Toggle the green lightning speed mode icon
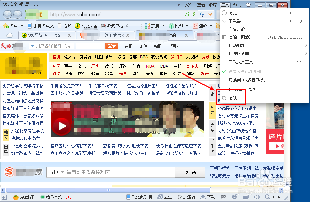This screenshot has width=310, height=202. point(194,14)
